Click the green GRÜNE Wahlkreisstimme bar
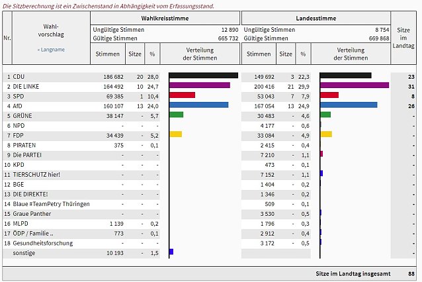 [x=177, y=115]
